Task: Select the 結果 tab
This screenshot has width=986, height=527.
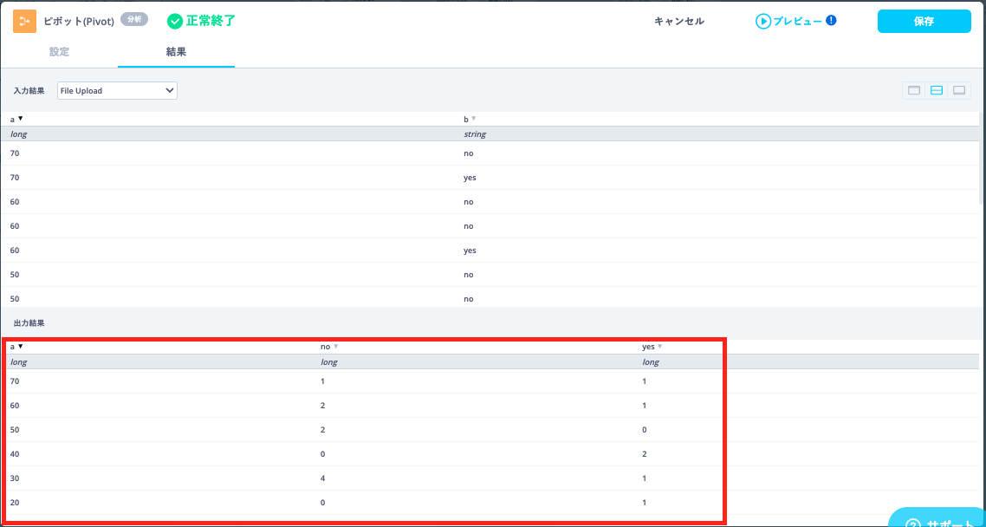Action: [176, 52]
